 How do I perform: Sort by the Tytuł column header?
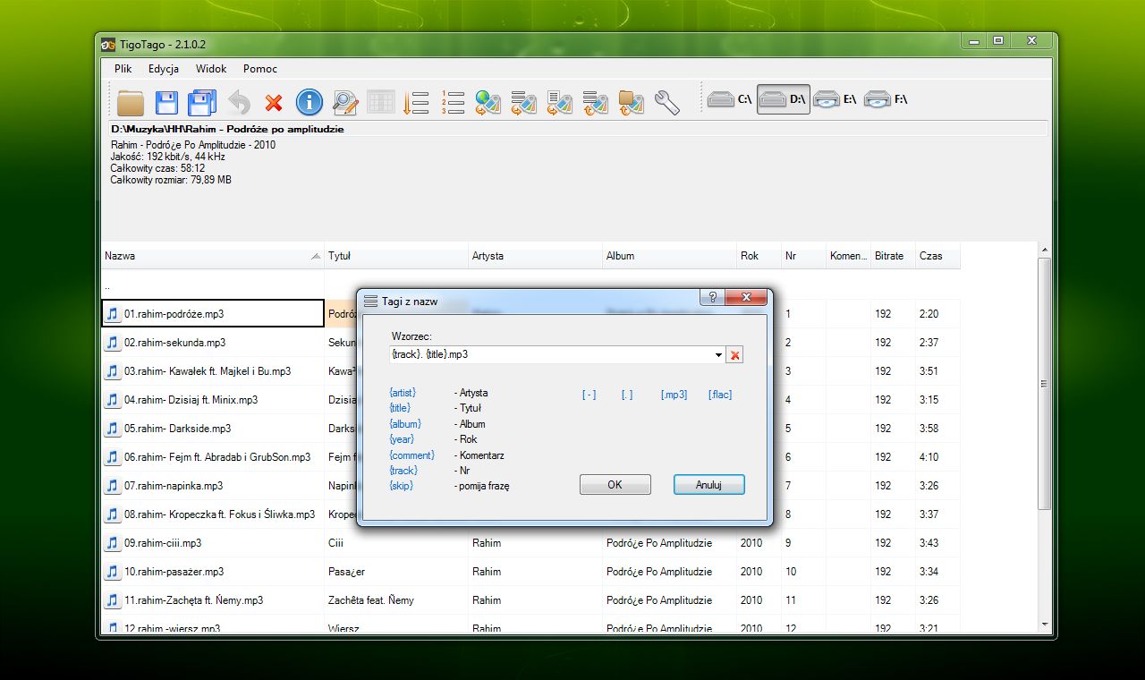tap(396, 256)
